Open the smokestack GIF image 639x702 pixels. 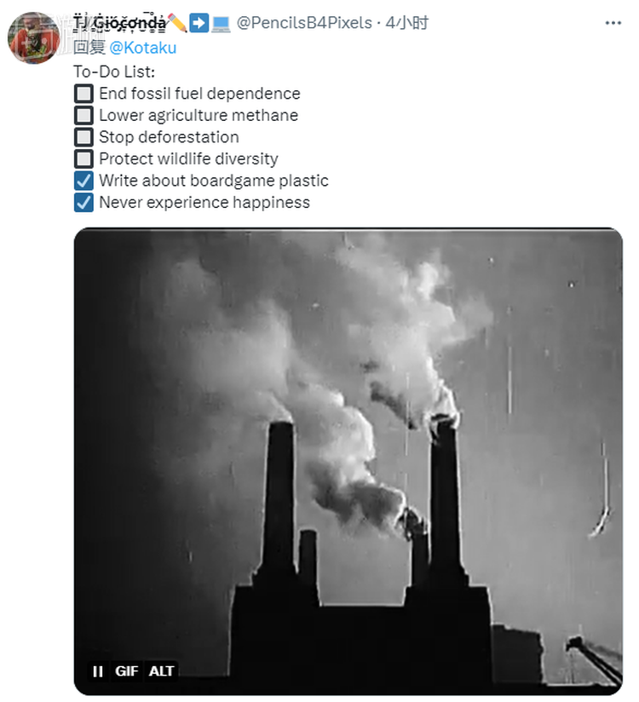point(348,443)
